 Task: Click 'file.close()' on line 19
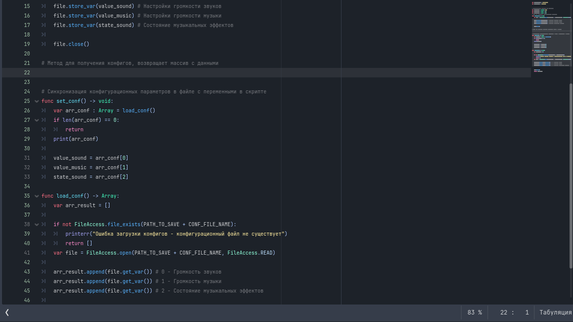[71, 44]
